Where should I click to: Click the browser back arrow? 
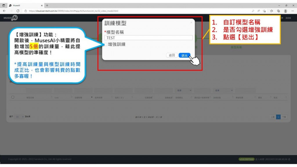point(4,11)
